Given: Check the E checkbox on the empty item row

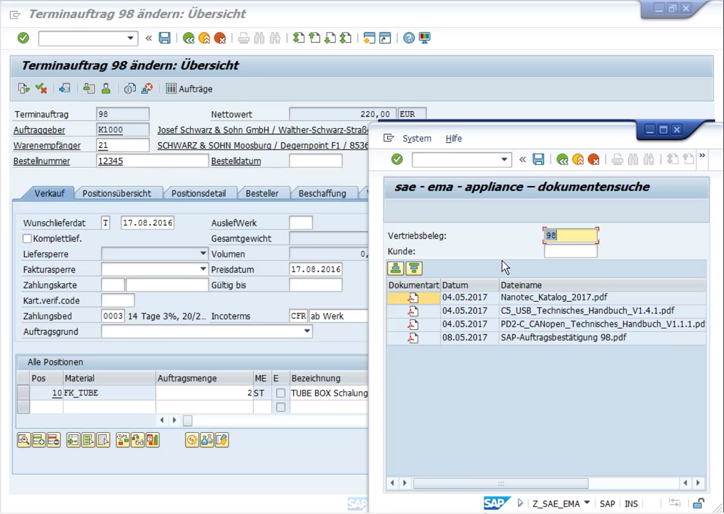Looking at the screenshot, I should tap(281, 407).
